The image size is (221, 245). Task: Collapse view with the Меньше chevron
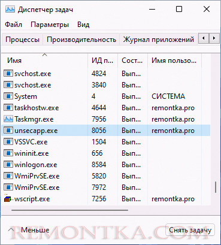pos(11,230)
